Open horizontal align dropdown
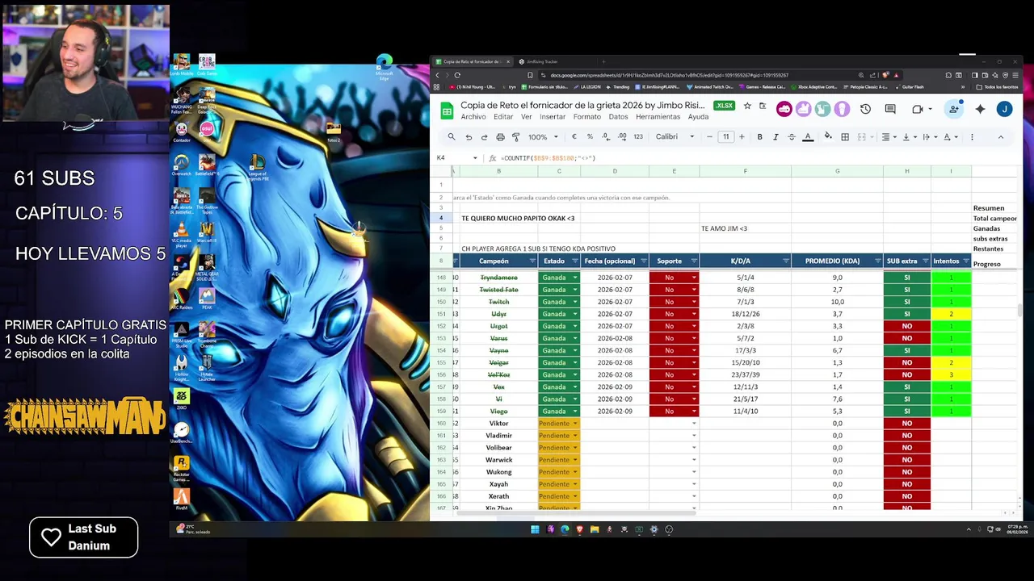The image size is (1034, 581). tap(889, 137)
